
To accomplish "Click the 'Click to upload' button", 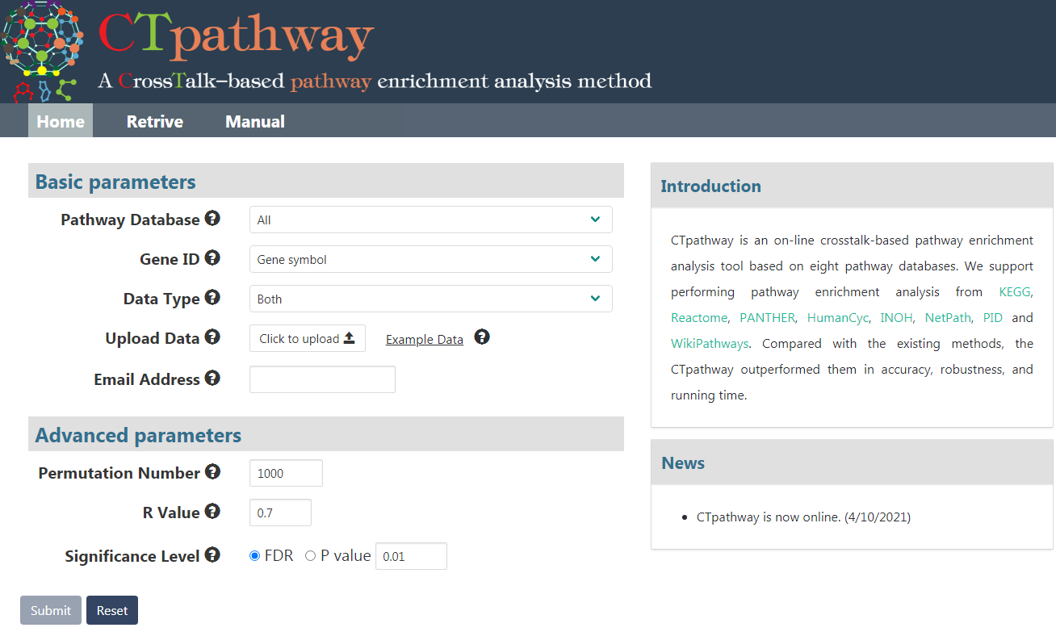I will click(x=308, y=338).
